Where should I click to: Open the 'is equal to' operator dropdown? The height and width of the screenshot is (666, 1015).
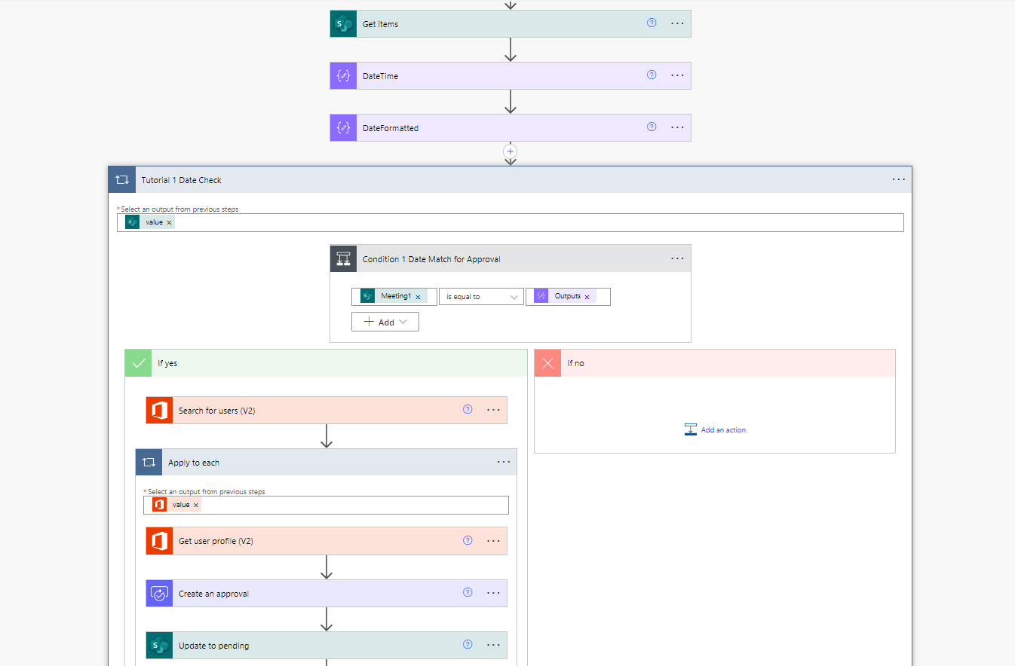coord(481,297)
